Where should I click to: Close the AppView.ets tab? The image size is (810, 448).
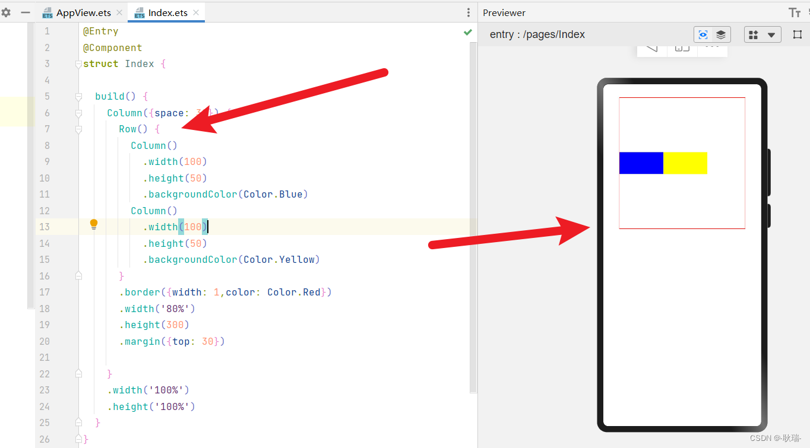[x=119, y=12]
